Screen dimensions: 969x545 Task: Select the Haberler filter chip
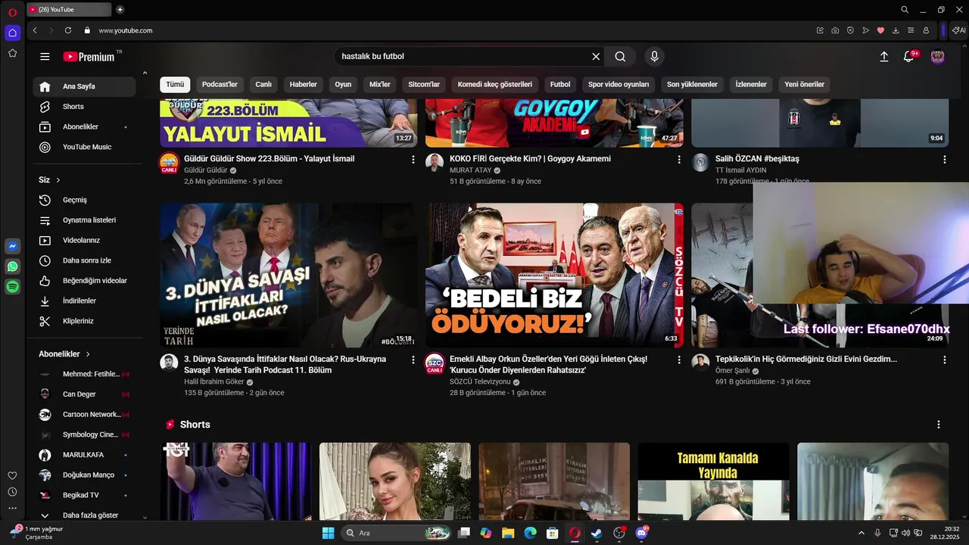(304, 84)
